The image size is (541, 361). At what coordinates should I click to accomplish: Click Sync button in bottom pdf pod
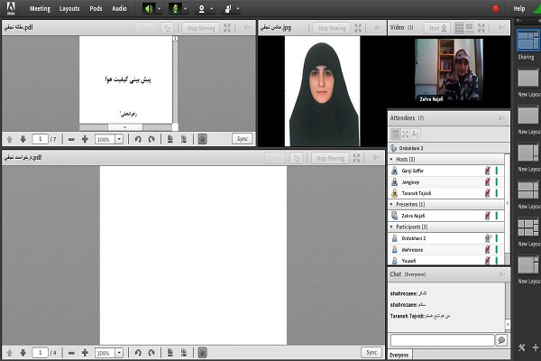pyautogui.click(x=371, y=352)
